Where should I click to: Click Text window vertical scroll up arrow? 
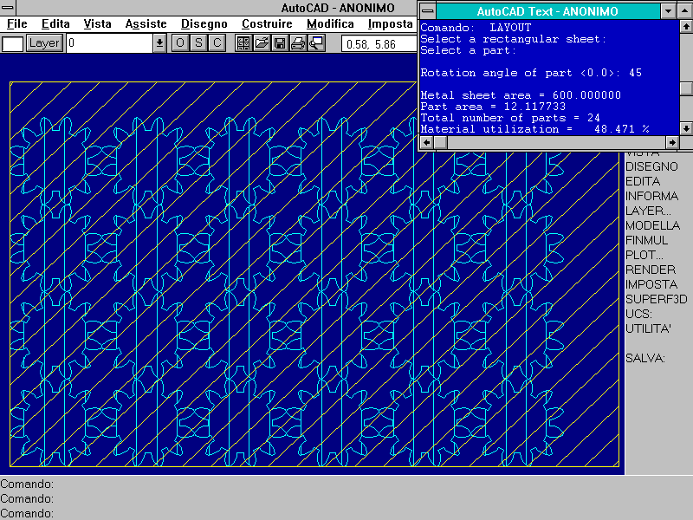[686, 27]
